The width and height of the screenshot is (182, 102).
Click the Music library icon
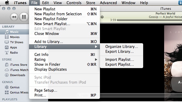coord(7,32)
